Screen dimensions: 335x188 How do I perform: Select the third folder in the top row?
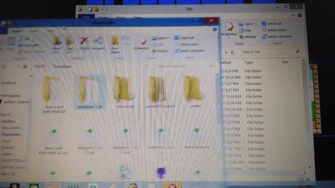coord(125,92)
